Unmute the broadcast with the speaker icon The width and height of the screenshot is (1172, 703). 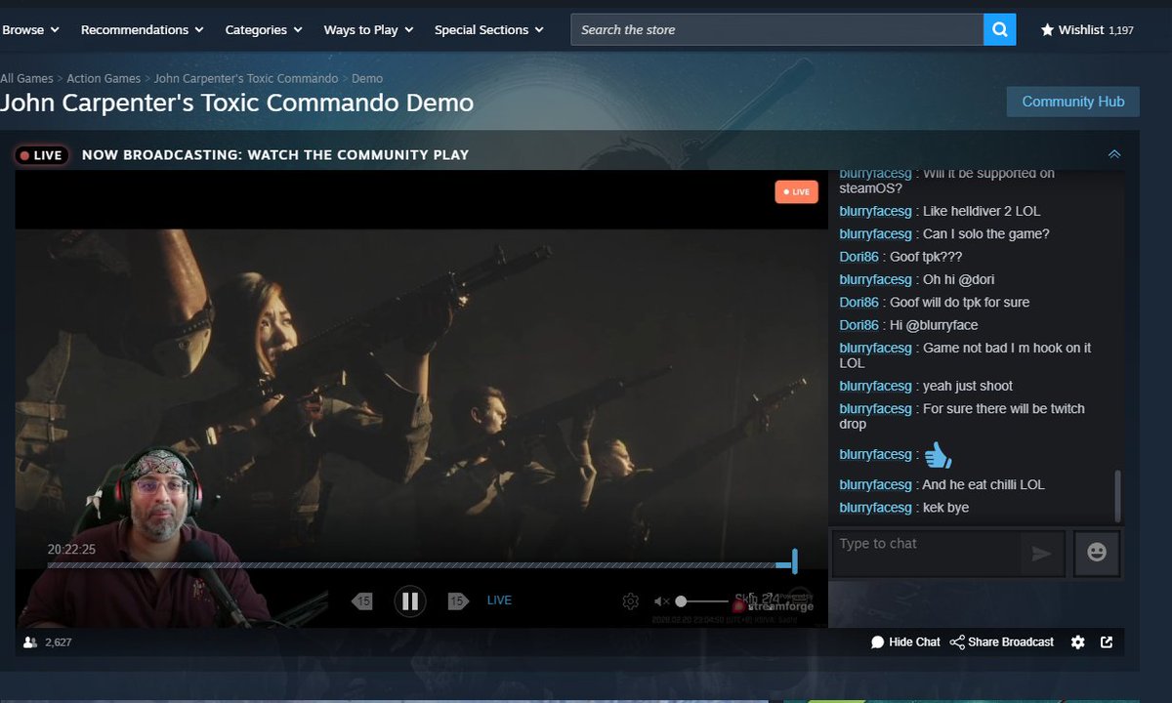(661, 601)
